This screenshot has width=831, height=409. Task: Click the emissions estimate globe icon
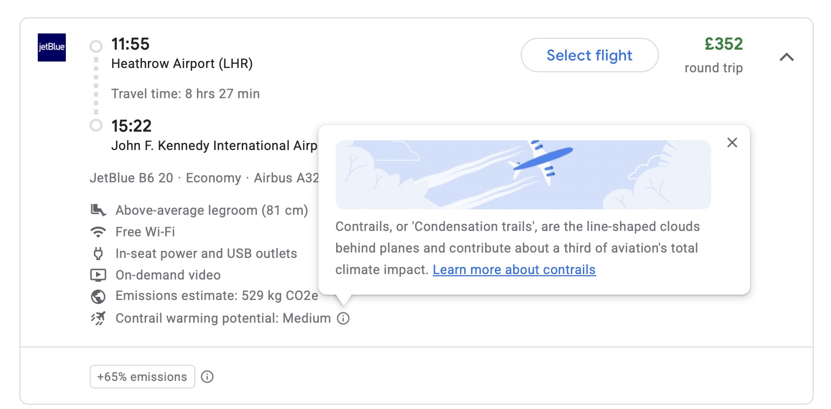98,296
